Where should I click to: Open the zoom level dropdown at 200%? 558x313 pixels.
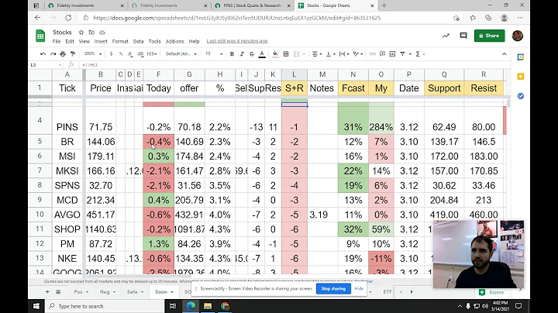point(92,54)
